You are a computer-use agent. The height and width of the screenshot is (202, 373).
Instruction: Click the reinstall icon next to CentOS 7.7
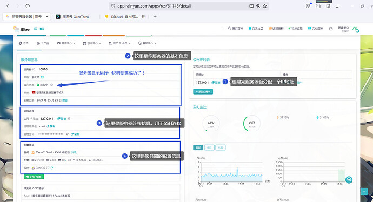click(52, 168)
